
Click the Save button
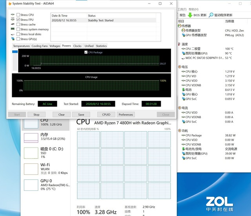click(x=81, y=115)
